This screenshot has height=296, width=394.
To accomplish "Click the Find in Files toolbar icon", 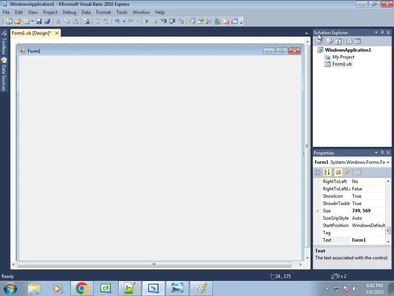I will pos(87,22).
